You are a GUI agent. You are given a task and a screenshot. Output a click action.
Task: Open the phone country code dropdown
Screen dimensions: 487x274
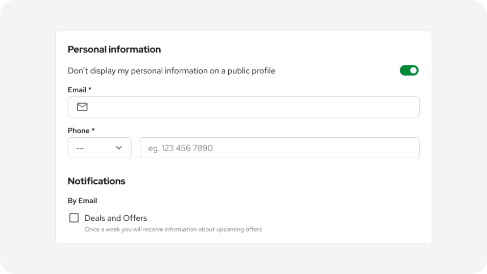click(x=100, y=147)
